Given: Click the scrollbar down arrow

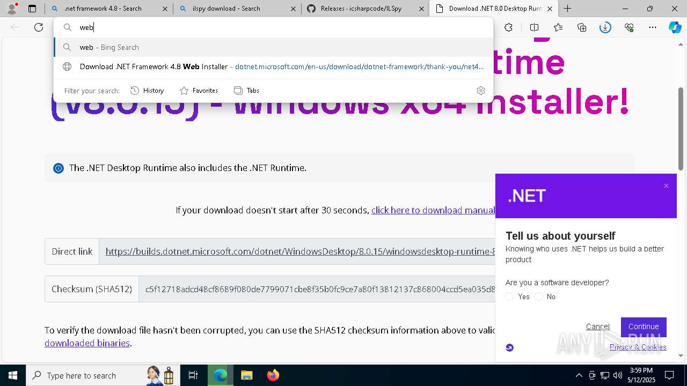Looking at the screenshot, I should [x=681, y=356].
